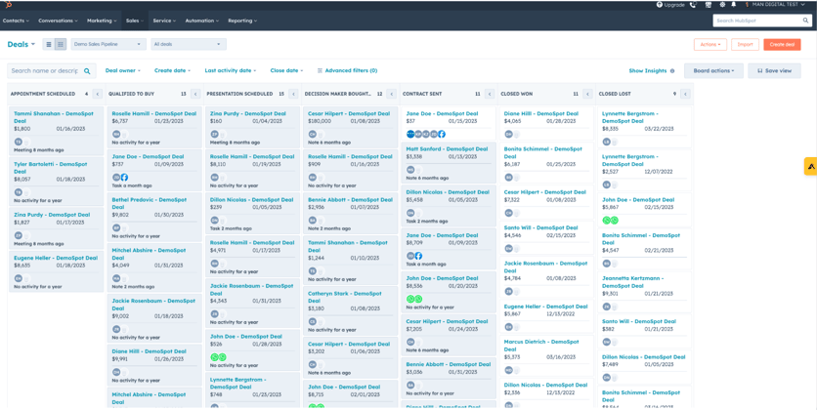The height and width of the screenshot is (410, 817).
Task: Open the Reporting menu in navigation
Action: [x=242, y=20]
